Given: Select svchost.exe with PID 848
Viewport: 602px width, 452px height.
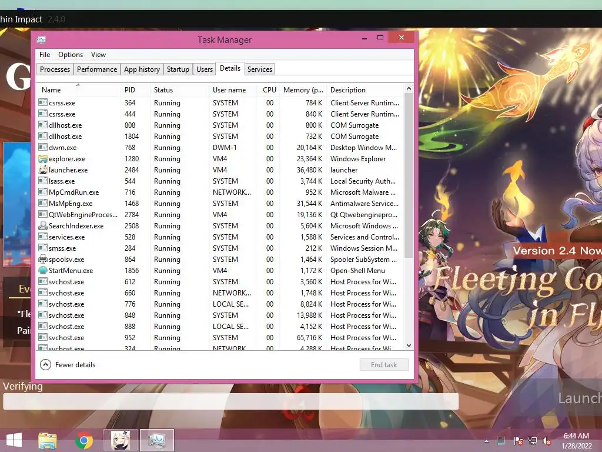Looking at the screenshot, I should 221,315.
